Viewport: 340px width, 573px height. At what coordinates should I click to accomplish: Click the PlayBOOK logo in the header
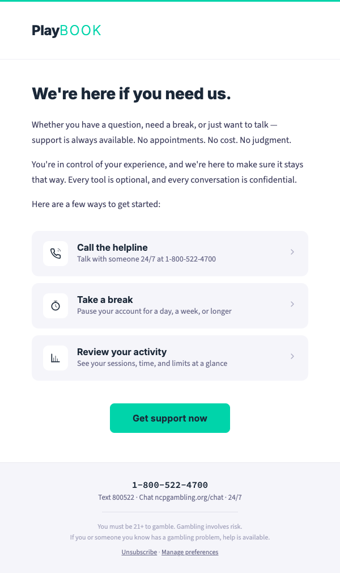[x=66, y=30]
